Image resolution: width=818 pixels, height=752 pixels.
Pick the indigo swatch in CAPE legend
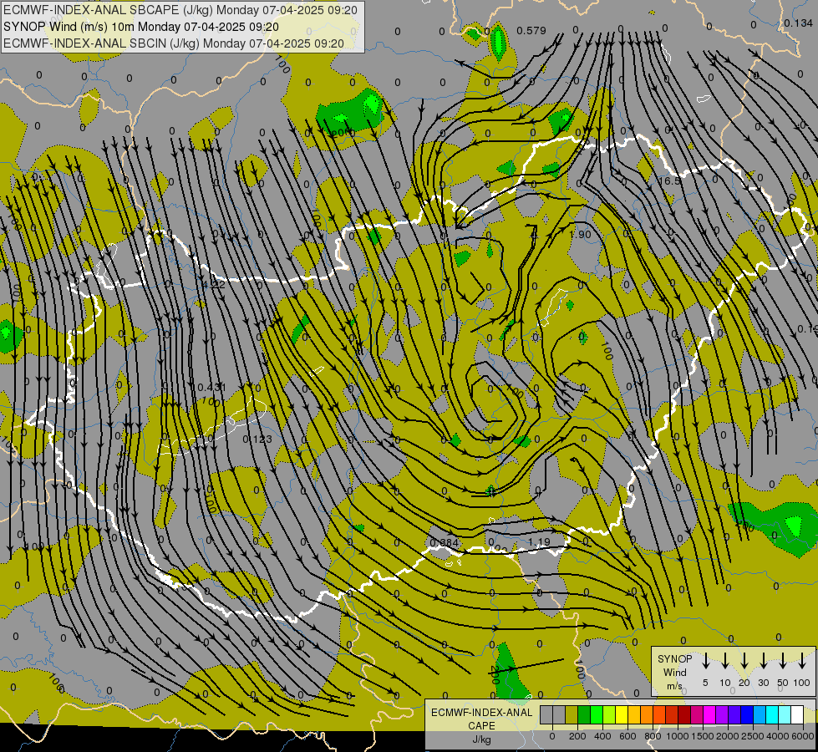pyautogui.click(x=735, y=714)
